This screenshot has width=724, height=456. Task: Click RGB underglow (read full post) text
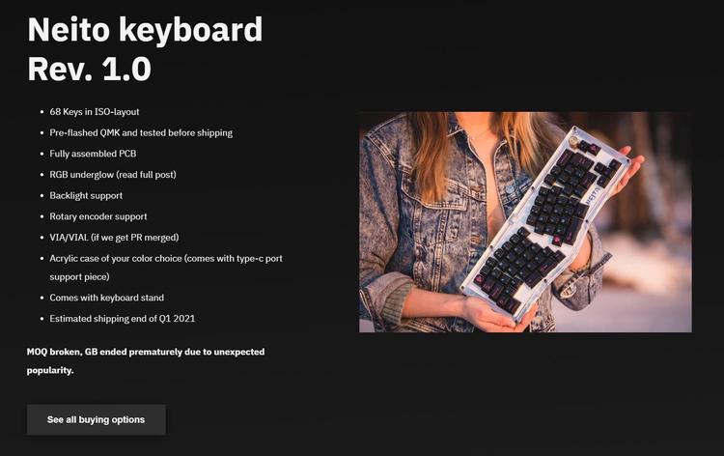click(x=113, y=175)
